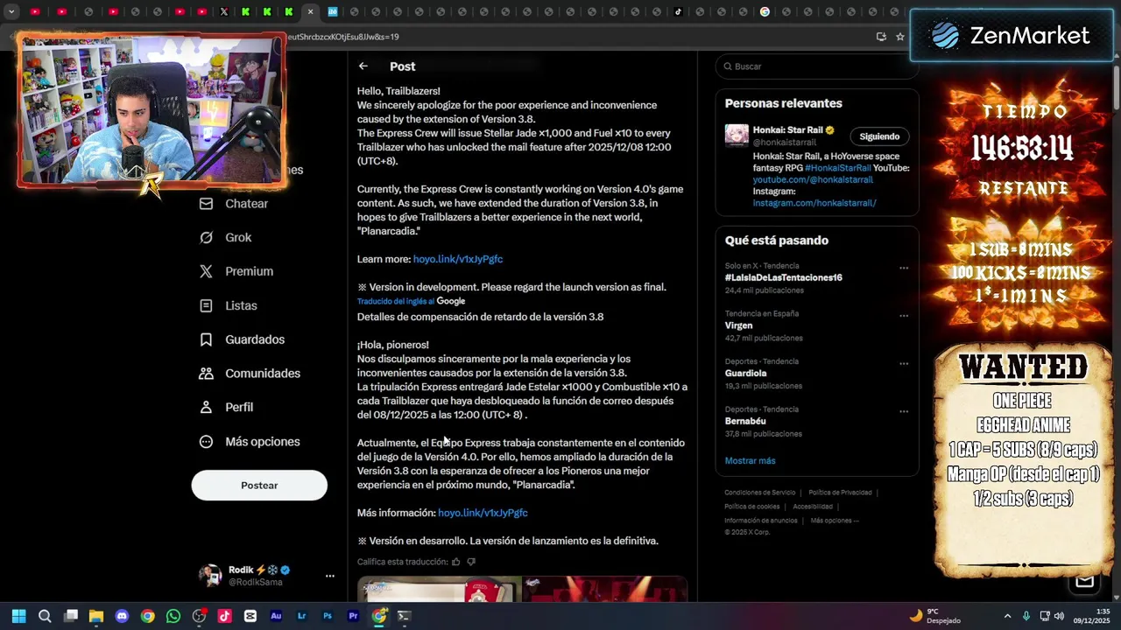Open Adobe Audition from taskbar
This screenshot has height=630, width=1121.
276,616
